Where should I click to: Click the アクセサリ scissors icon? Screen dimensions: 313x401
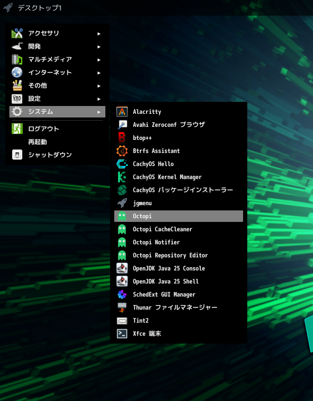17,33
